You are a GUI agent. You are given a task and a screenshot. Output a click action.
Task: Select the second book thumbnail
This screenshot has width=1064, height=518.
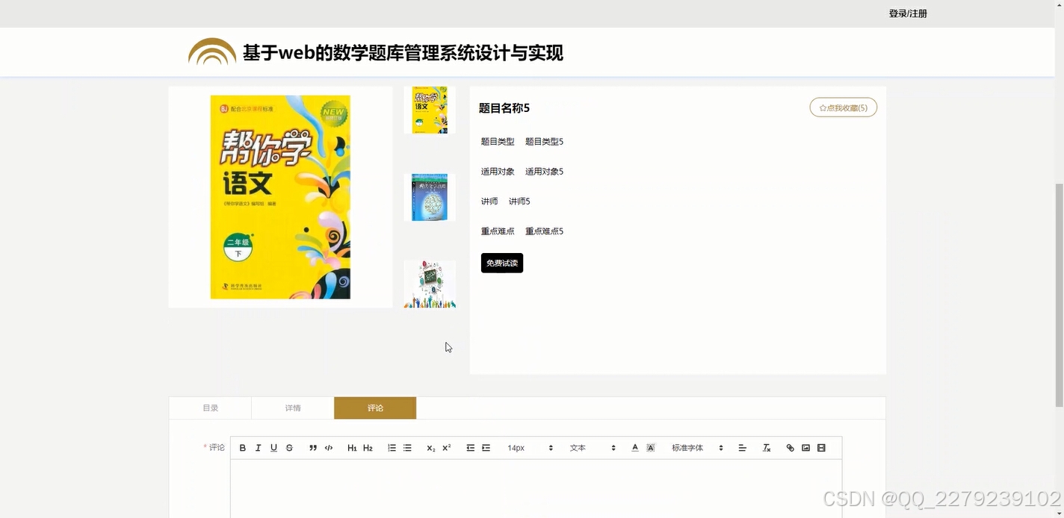[x=429, y=196]
